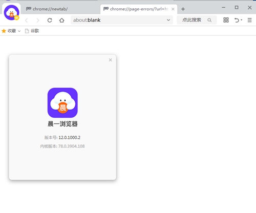Close the browser window

pos(250,8)
